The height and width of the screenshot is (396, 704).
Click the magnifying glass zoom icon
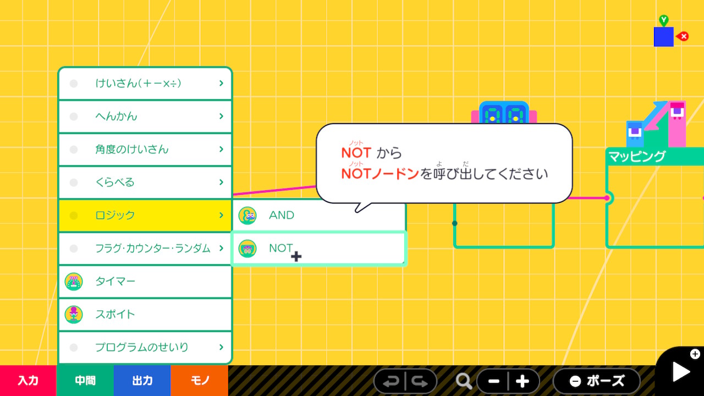464,381
